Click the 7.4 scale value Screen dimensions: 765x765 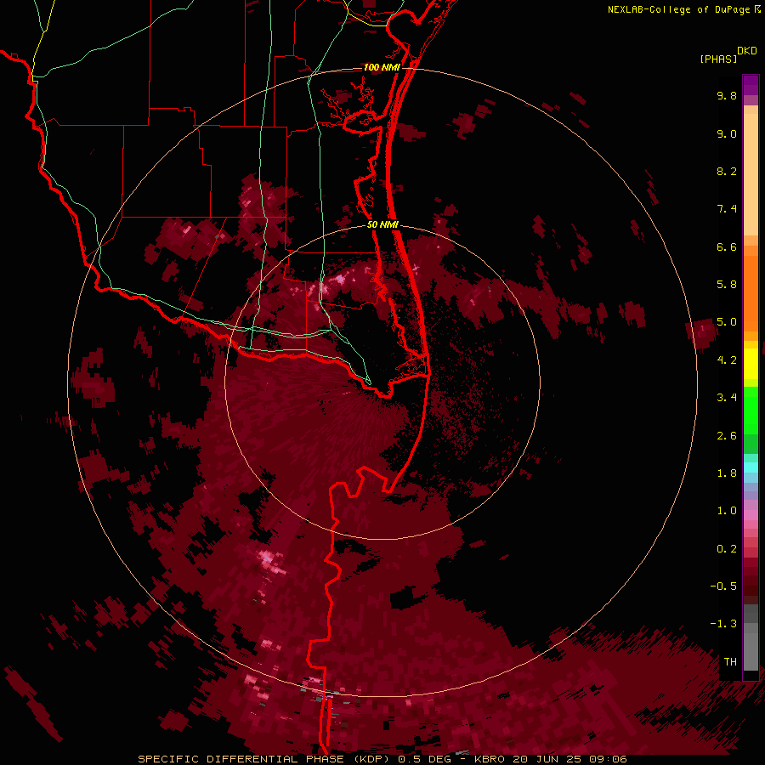pyautogui.click(x=727, y=209)
